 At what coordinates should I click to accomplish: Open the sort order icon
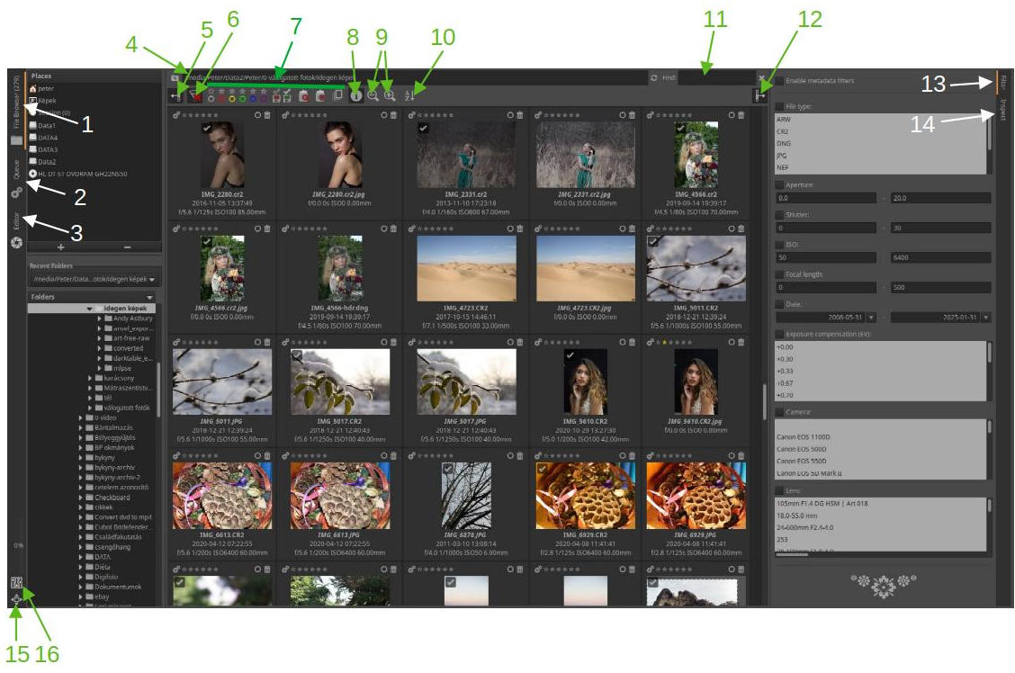410,94
